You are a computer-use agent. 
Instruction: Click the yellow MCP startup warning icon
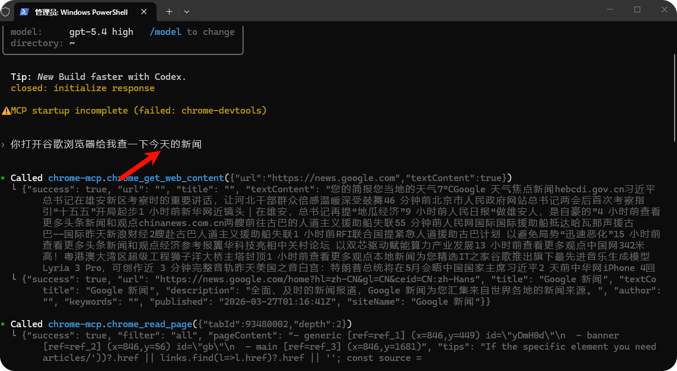pos(6,111)
